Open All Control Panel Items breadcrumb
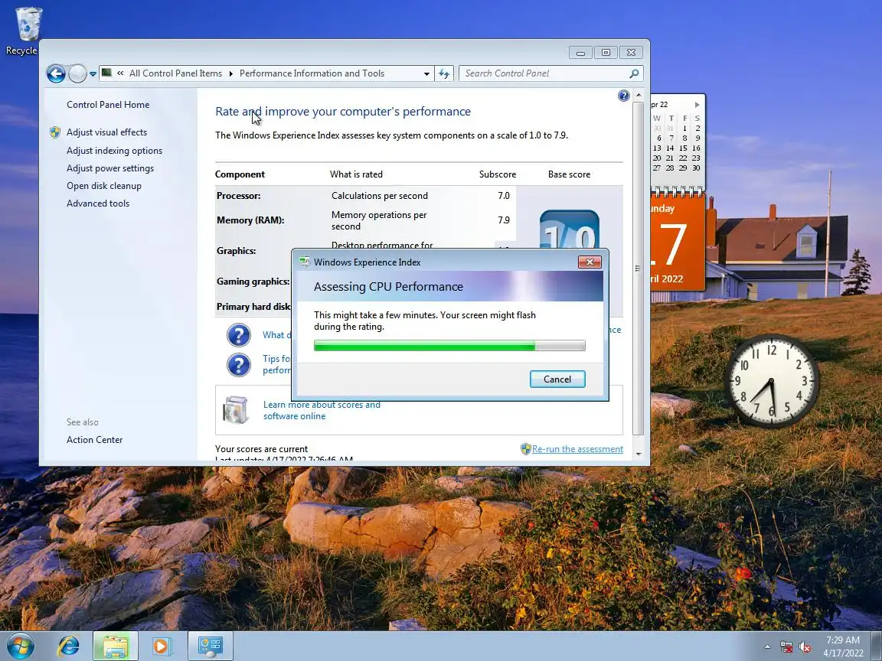Image resolution: width=882 pixels, height=661 pixels. (x=175, y=73)
